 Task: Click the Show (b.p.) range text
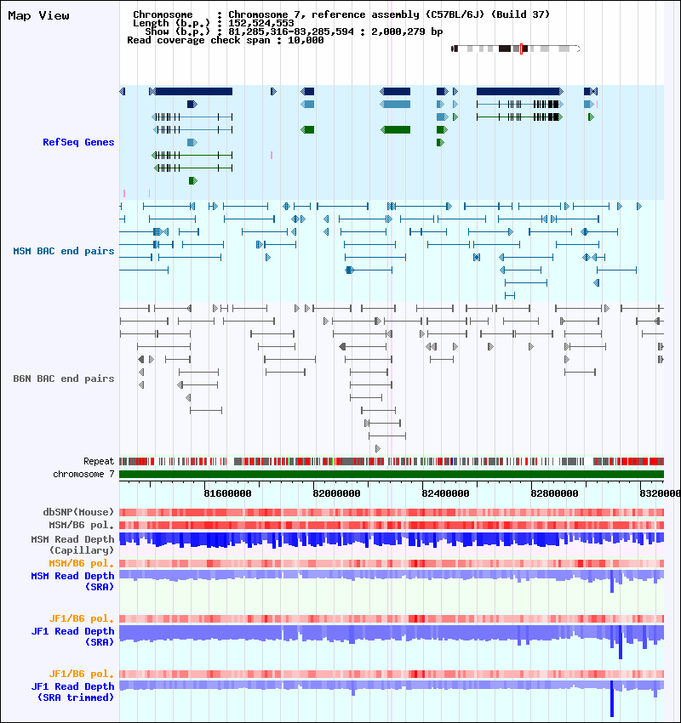coord(294,31)
